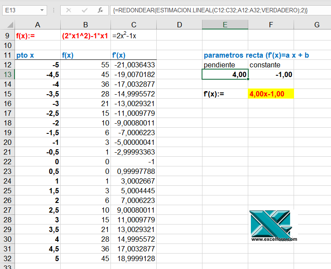Select cell with value -19,0070182
331x269 pixels.
(x=134, y=74)
